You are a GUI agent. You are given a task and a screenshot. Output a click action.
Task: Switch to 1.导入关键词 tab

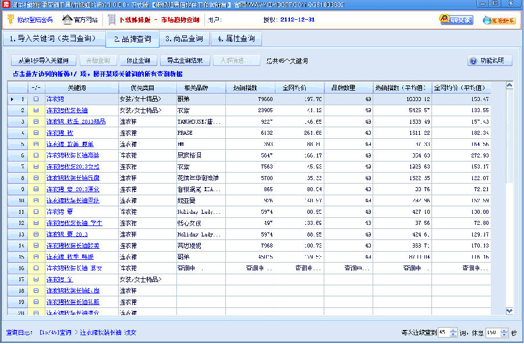(x=52, y=40)
